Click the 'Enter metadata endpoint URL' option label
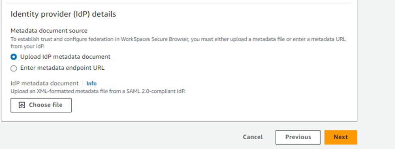 coord(62,68)
